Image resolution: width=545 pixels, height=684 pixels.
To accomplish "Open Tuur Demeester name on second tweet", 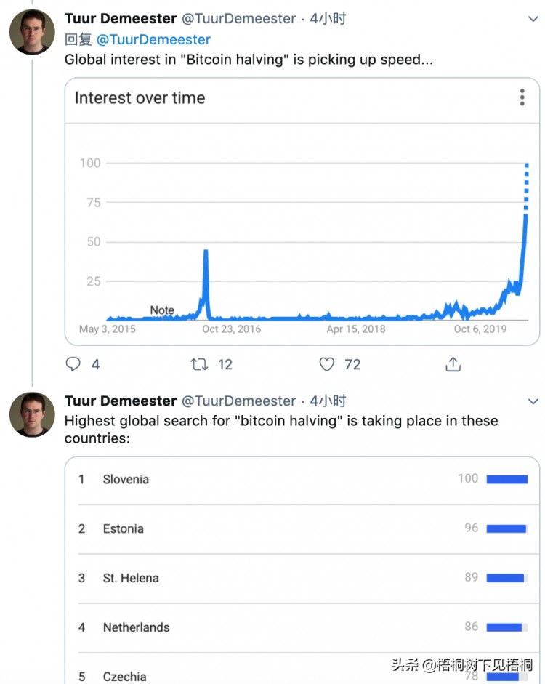I will [x=121, y=401].
